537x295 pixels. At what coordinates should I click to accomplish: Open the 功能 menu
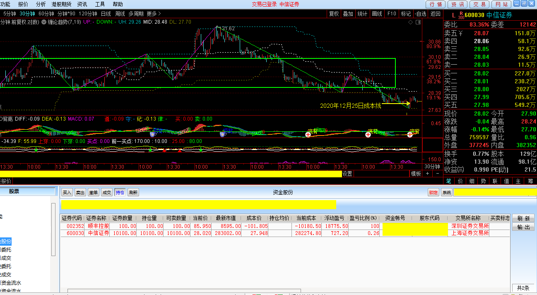point(5,4)
